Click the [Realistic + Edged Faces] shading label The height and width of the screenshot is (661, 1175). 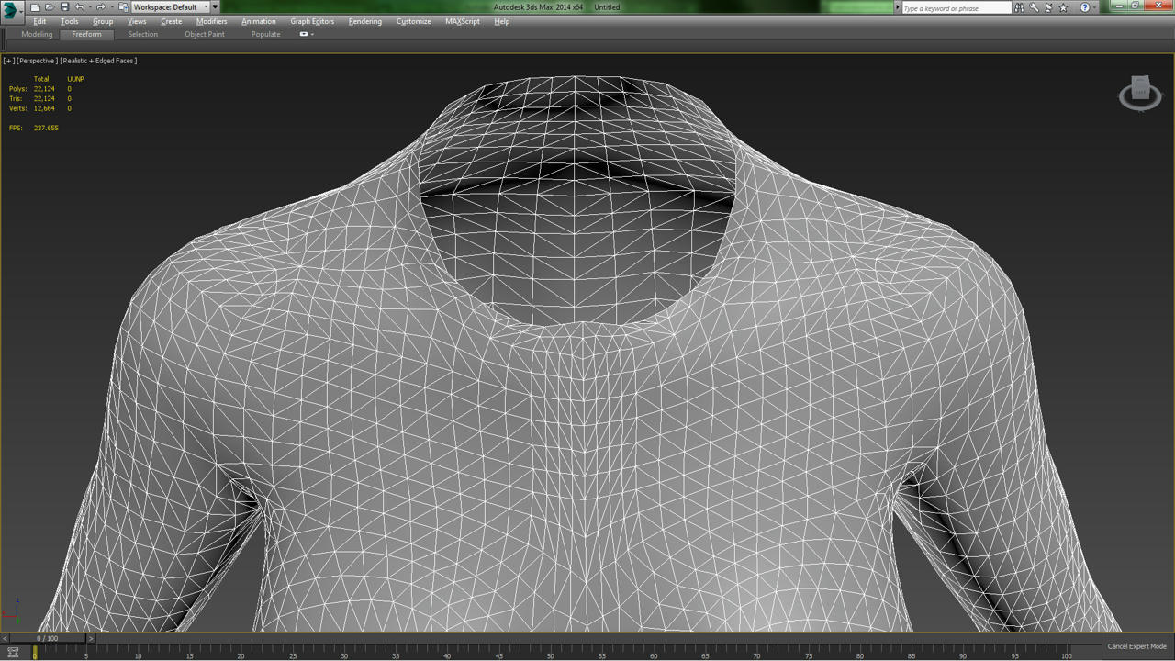click(x=99, y=61)
